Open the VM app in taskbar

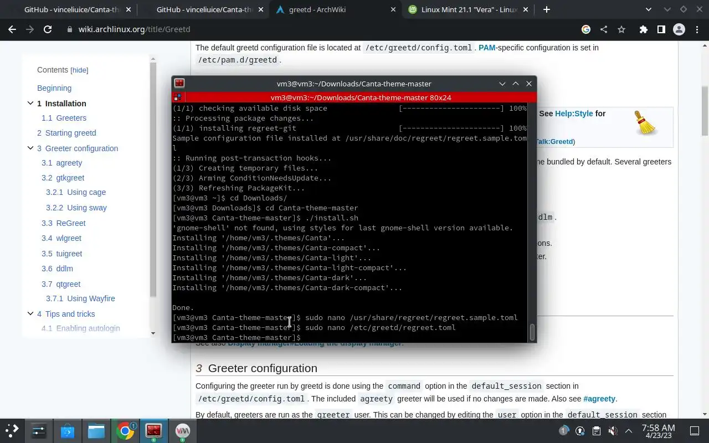point(182,430)
